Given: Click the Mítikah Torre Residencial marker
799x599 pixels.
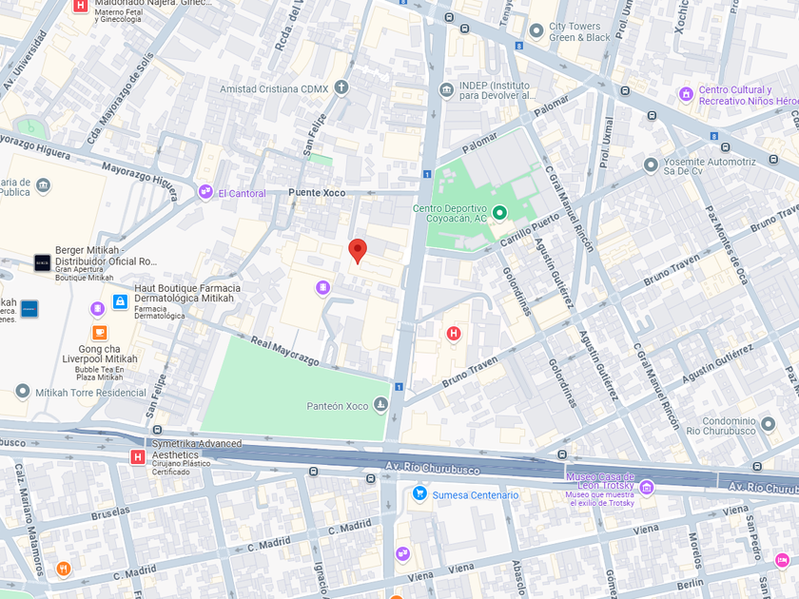Looking at the screenshot, I should [x=23, y=392].
